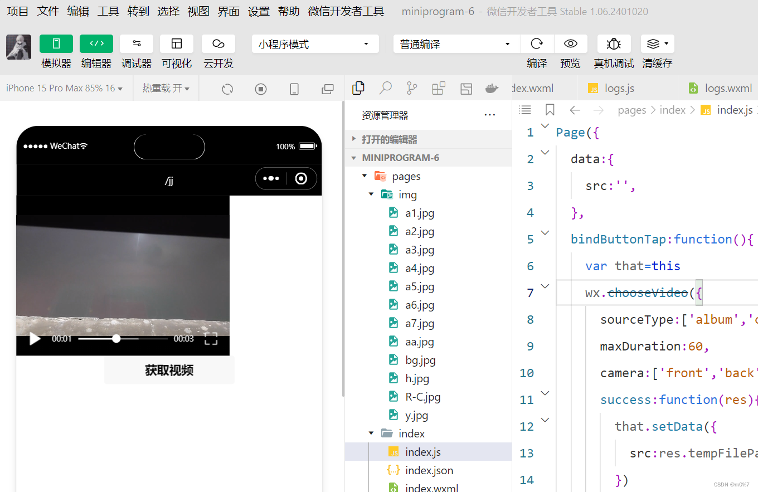Fold code at line 1 chevron
The width and height of the screenshot is (758, 492).
(546, 126)
